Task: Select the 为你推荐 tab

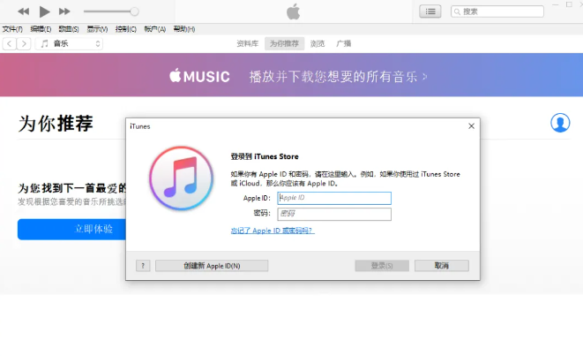Action: pos(284,43)
